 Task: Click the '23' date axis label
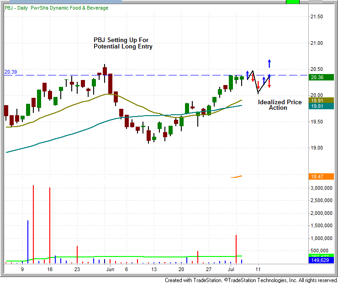point(77,269)
